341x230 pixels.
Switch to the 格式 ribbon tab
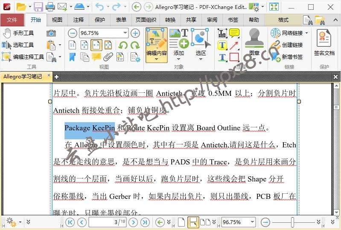pyautogui.click(x=283, y=20)
